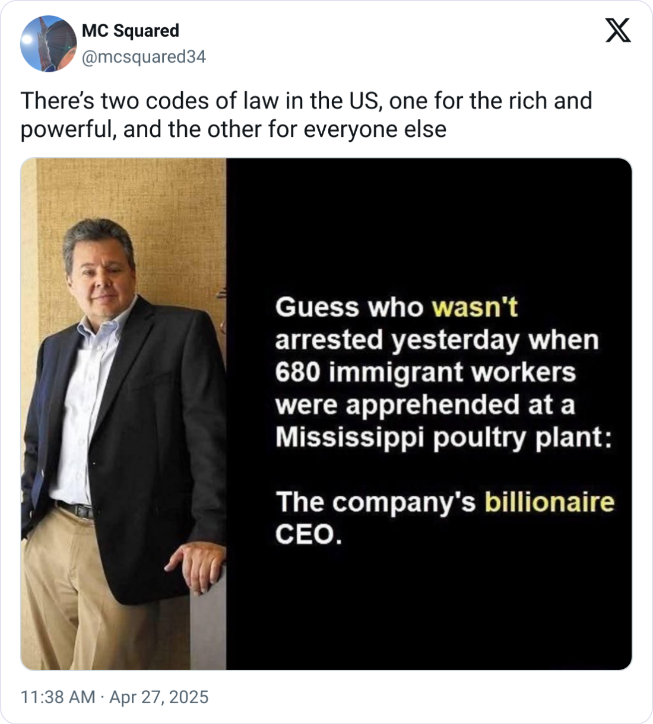Select the tweet text line about two codes of law
The image size is (653, 724).
click(306, 101)
